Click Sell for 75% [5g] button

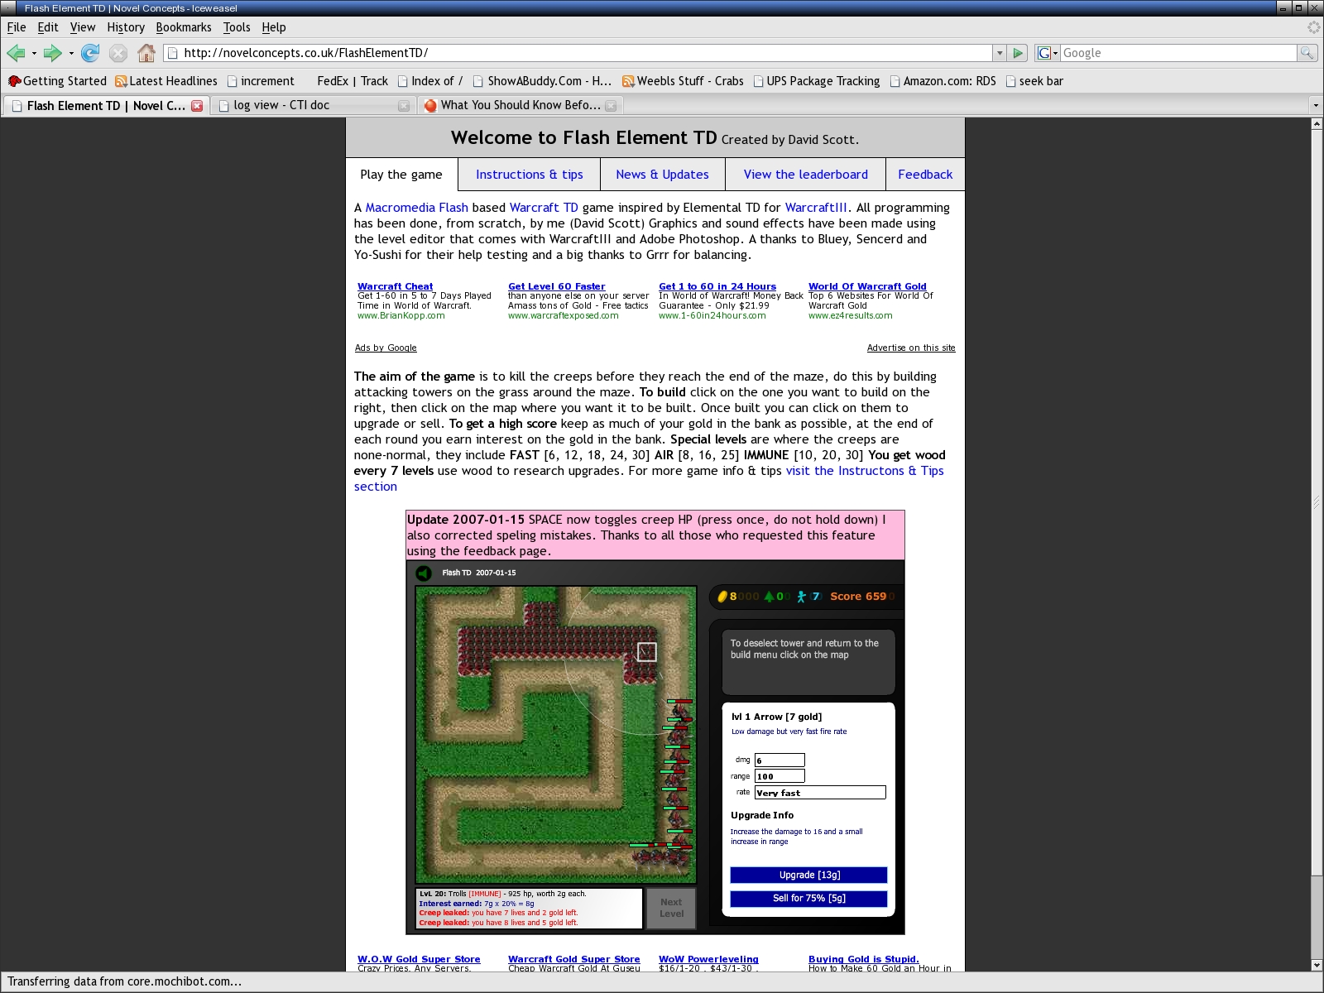(808, 898)
